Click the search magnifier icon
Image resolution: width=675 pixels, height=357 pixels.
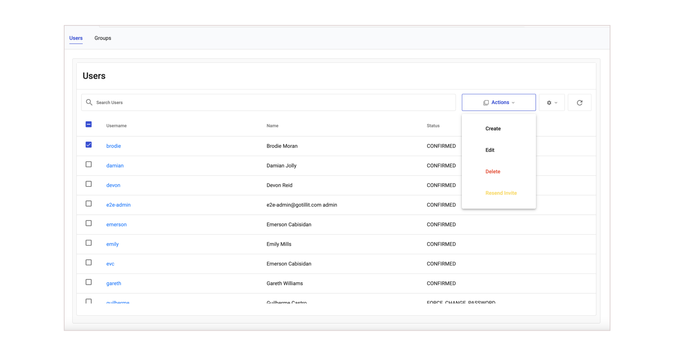pos(89,102)
